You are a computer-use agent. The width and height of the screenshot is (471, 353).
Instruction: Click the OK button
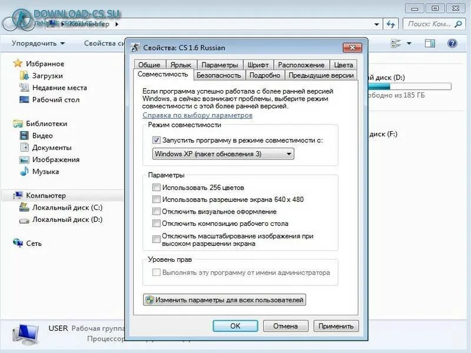coord(235,326)
